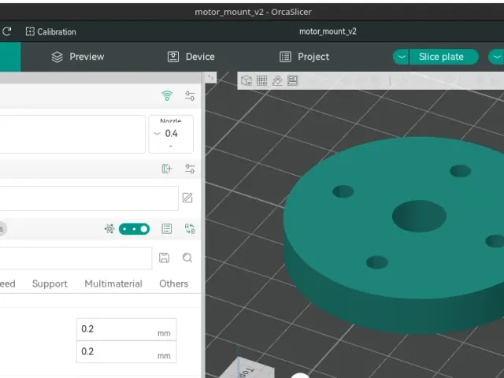Open the Calibration menu

click(x=50, y=31)
